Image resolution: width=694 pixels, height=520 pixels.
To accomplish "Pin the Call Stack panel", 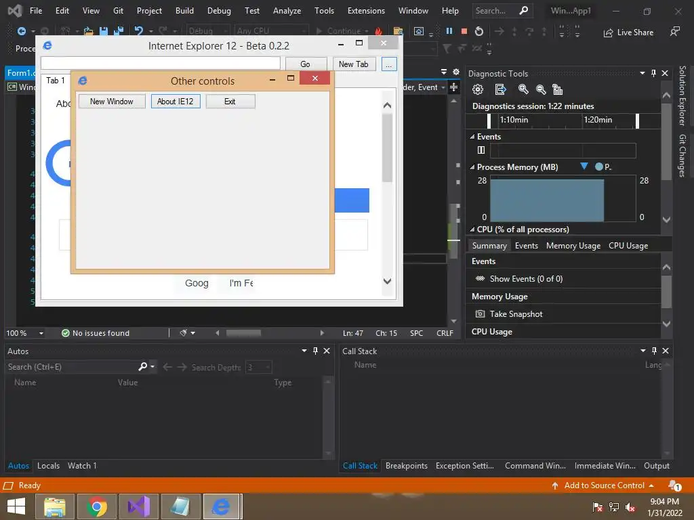I will click(654, 351).
